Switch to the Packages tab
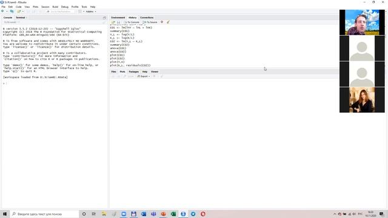The height and width of the screenshot is (218, 388). tap(133, 71)
